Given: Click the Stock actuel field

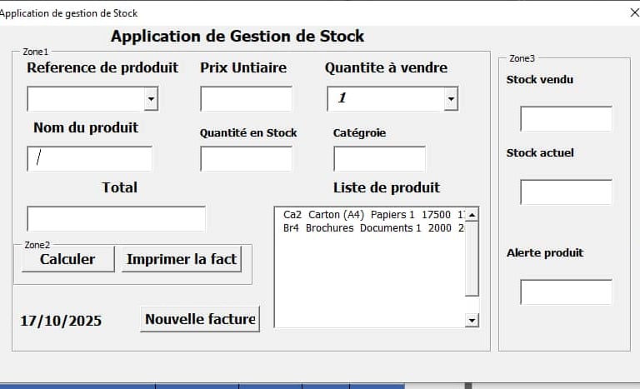Looking at the screenshot, I should tap(566, 192).
